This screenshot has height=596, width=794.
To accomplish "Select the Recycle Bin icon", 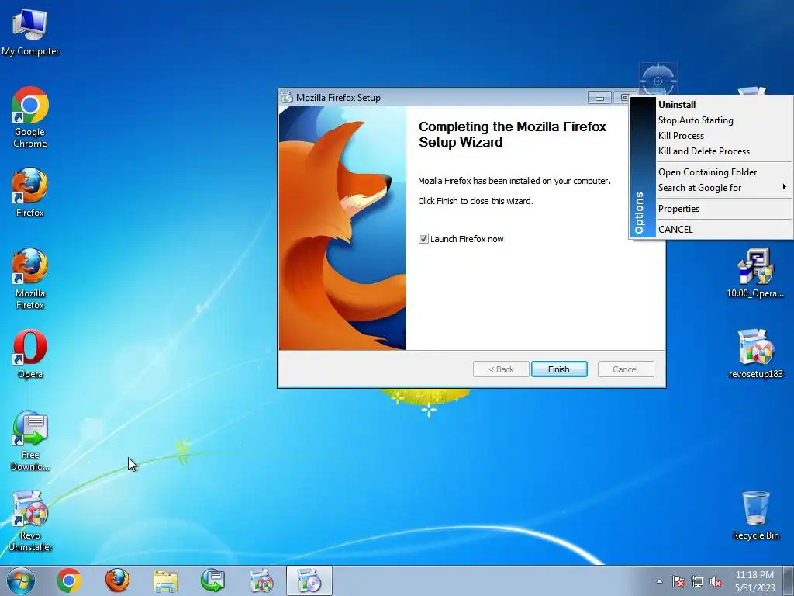I will pos(755,515).
